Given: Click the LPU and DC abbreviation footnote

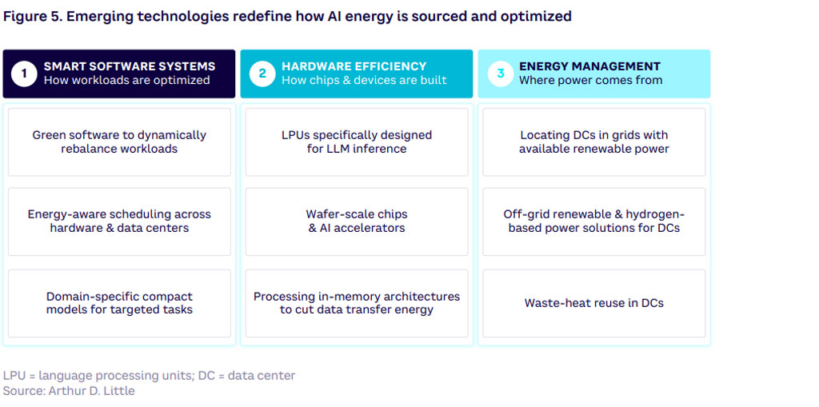Looking at the screenshot, I should [x=149, y=376].
